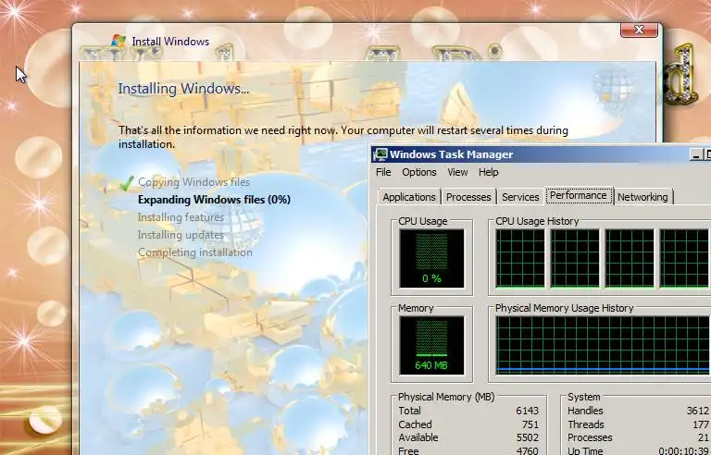Open the Options menu in Task Manager

coord(419,172)
